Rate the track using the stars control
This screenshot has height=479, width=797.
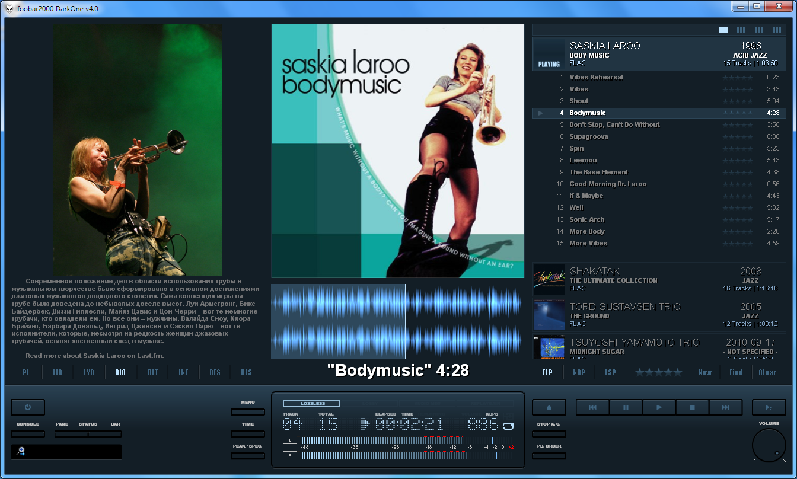658,372
